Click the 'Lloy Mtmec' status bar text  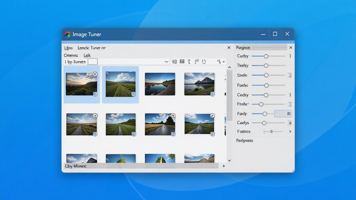[76, 166]
